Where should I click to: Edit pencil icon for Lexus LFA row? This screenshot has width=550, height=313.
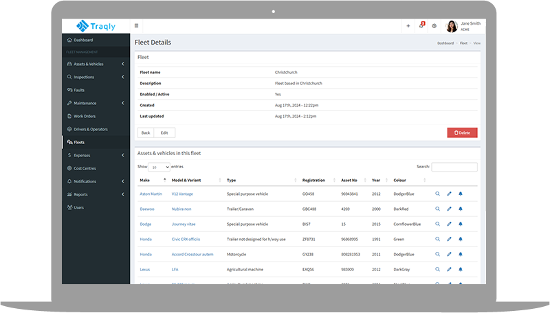(449, 269)
